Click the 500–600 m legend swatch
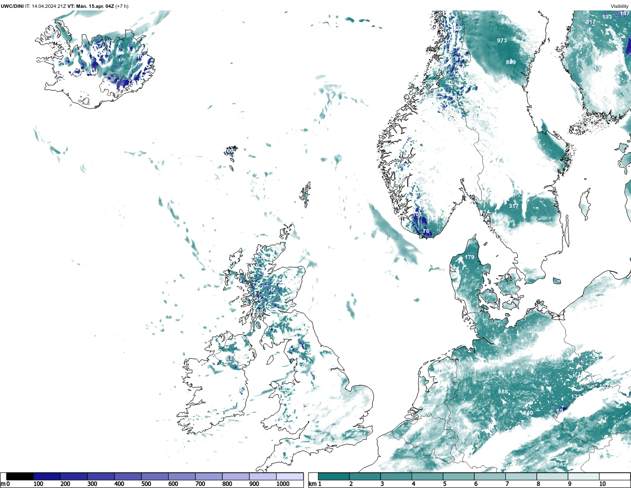 155,476
